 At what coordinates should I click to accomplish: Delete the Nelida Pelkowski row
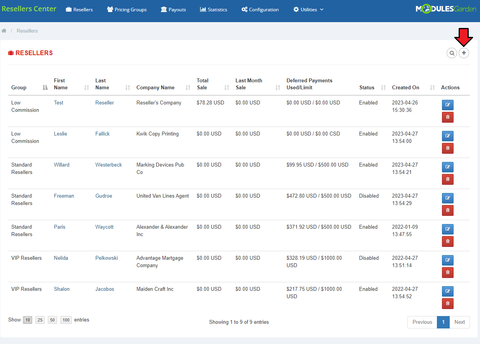(x=448, y=273)
